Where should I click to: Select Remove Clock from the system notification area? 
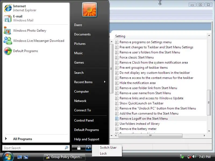click(x=153, y=63)
